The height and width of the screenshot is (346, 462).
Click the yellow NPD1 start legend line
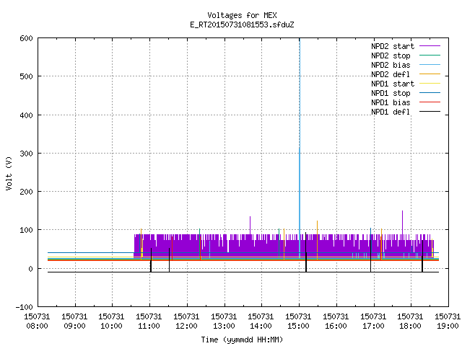pyautogui.click(x=430, y=84)
